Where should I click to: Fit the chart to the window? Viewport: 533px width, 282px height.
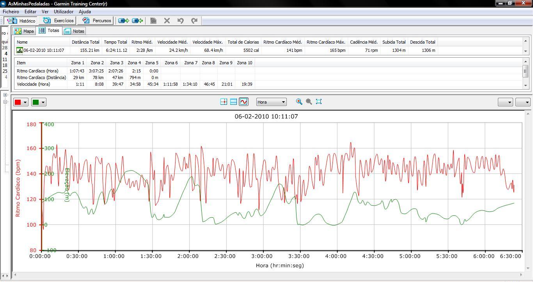319,102
